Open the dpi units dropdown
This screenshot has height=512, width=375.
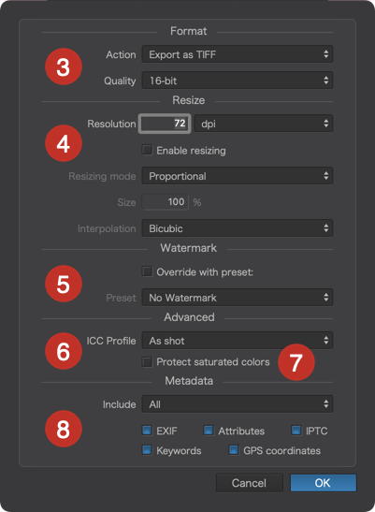264,124
